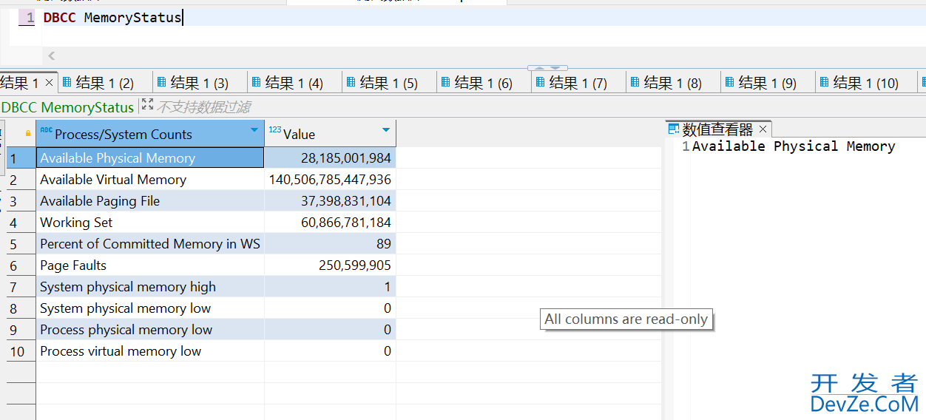Select the System physical memory high cell
Image resolution: width=926 pixels, height=420 pixels.
pyautogui.click(x=150, y=286)
